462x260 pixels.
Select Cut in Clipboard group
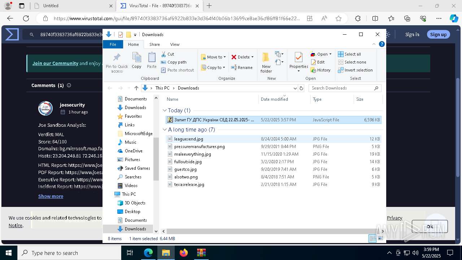pos(167,54)
